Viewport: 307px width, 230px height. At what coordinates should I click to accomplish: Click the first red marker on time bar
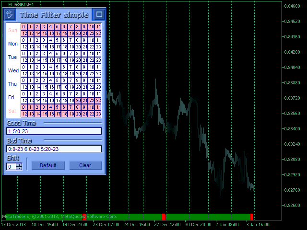(84, 217)
